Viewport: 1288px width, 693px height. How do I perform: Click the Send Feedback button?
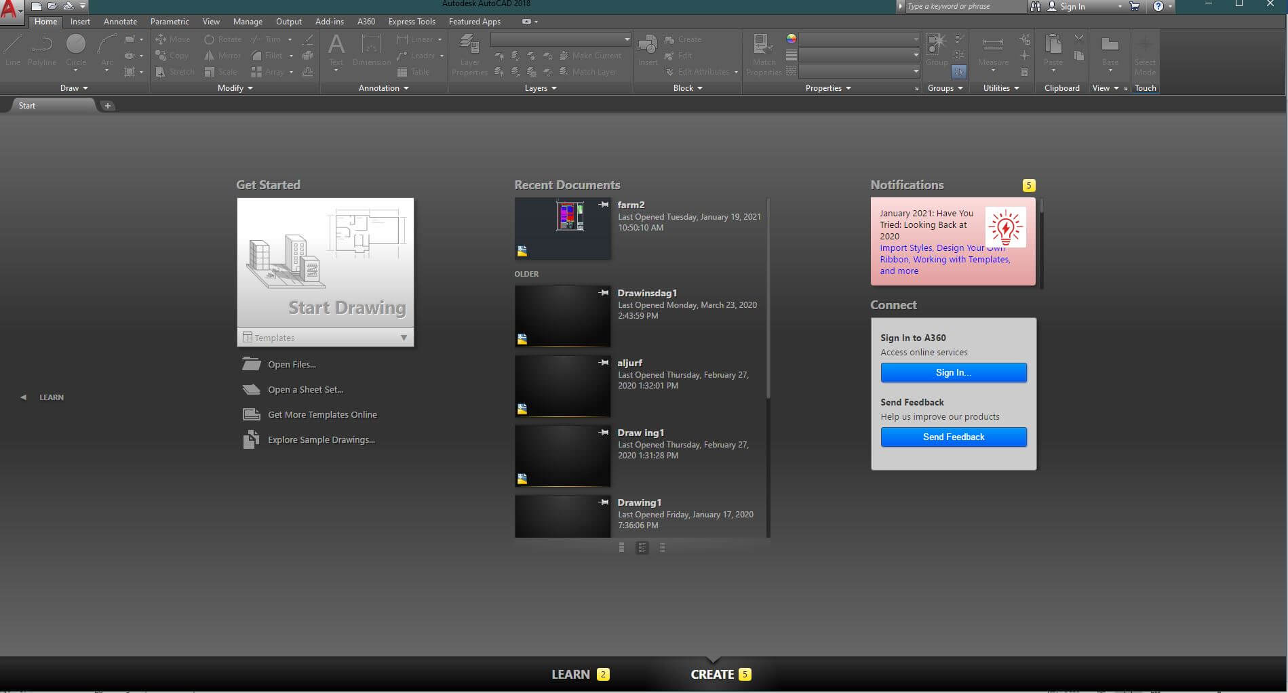coord(954,437)
